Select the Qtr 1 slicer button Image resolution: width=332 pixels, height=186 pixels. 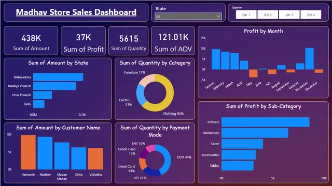point(246,15)
